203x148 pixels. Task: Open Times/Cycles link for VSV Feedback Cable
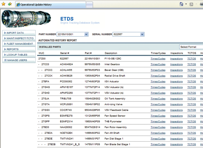(158, 110)
